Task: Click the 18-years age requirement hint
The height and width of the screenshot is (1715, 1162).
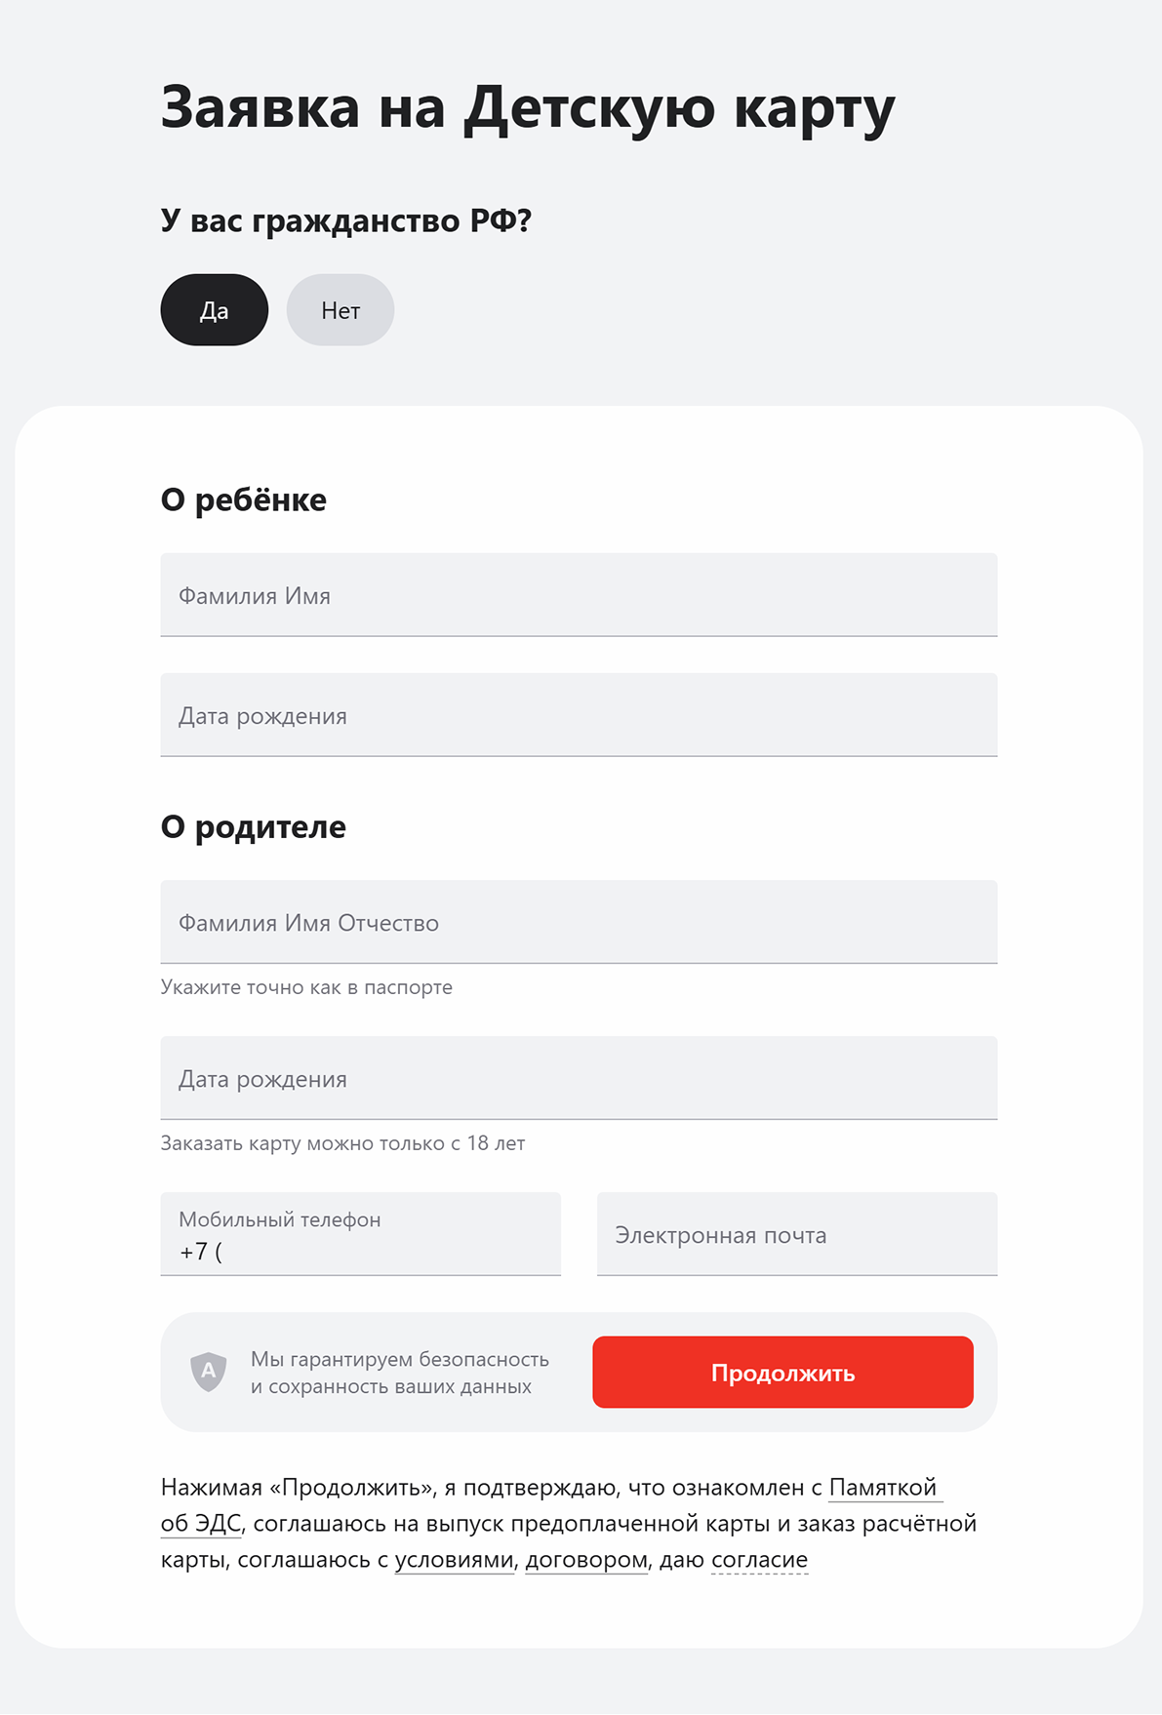Action: coord(343,1144)
